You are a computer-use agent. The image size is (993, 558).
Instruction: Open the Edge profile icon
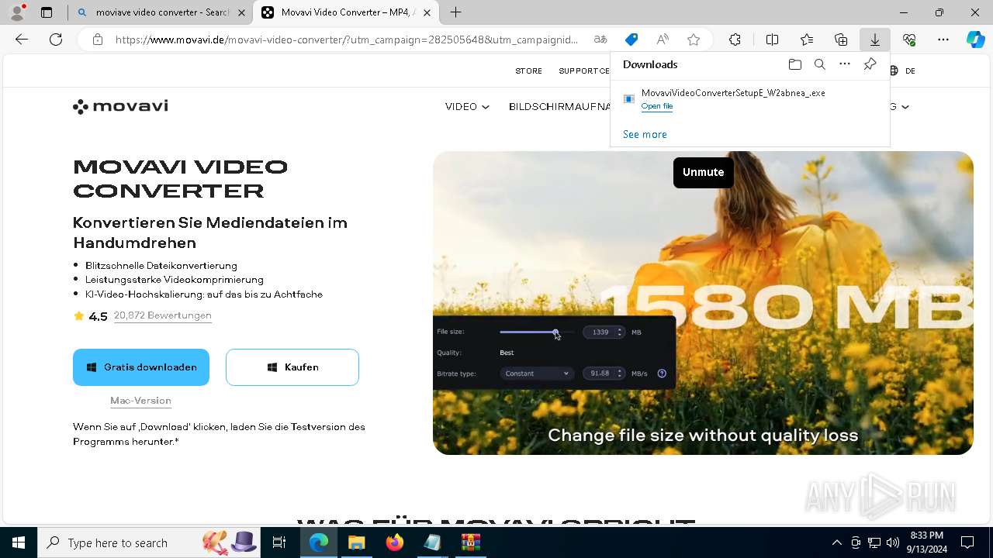[x=17, y=12]
